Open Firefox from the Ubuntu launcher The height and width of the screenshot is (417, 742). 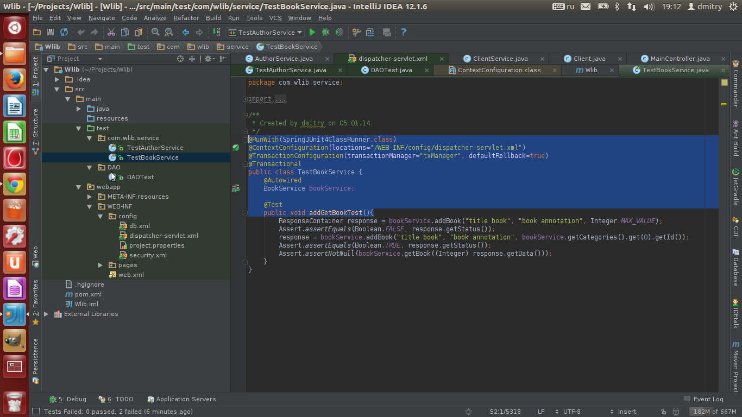(15, 80)
